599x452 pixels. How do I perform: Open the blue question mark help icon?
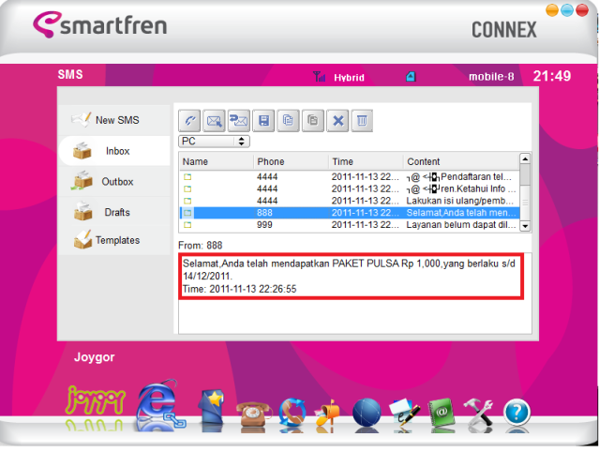517,413
